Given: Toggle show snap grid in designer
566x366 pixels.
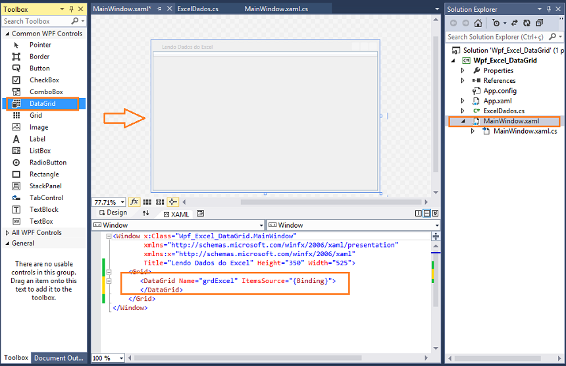Looking at the screenshot, I should (147, 202).
